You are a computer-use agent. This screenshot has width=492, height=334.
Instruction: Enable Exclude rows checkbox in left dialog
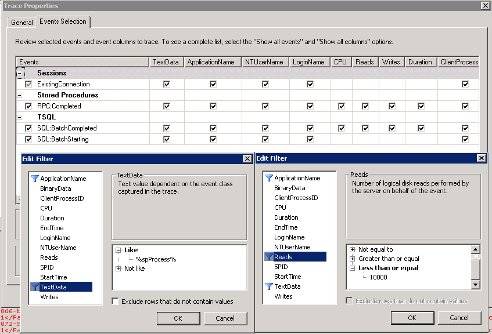(x=116, y=302)
